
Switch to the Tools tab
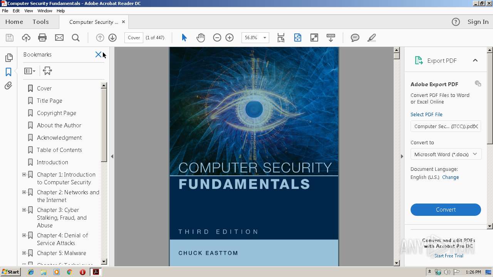pos(40,22)
